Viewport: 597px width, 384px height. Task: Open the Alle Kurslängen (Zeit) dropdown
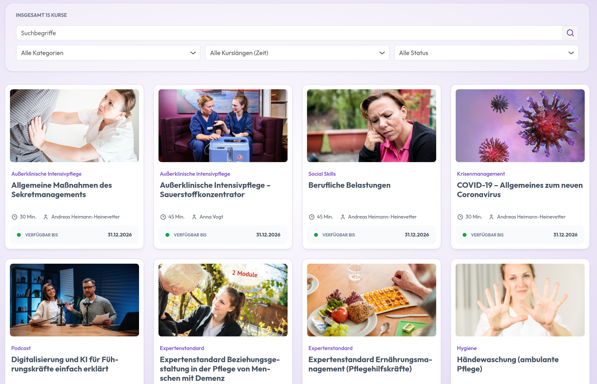[297, 53]
